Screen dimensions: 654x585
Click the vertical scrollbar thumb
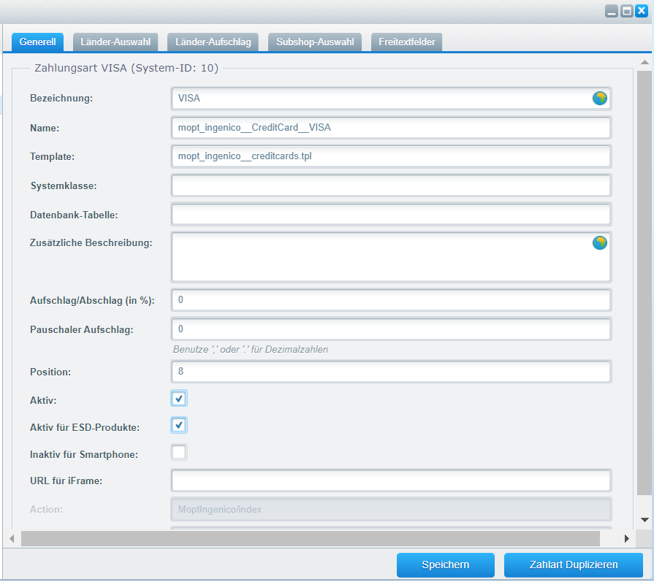(645, 283)
